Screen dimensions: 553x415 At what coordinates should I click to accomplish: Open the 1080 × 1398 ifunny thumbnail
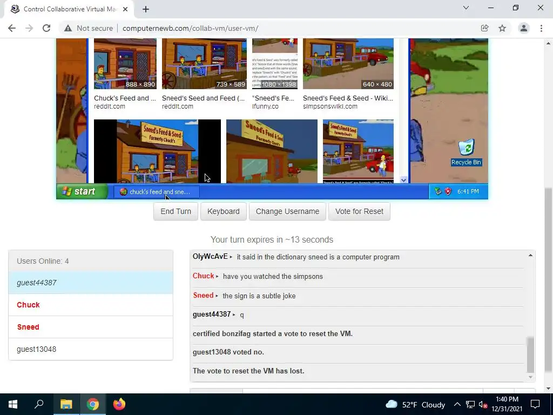[x=275, y=64]
